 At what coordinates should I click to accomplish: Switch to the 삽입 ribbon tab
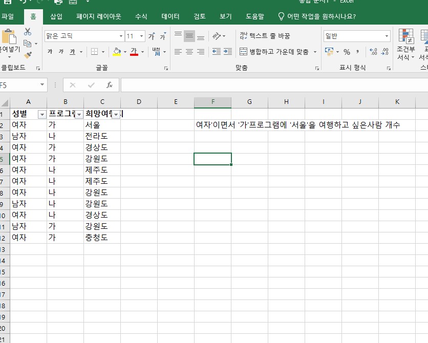56,16
